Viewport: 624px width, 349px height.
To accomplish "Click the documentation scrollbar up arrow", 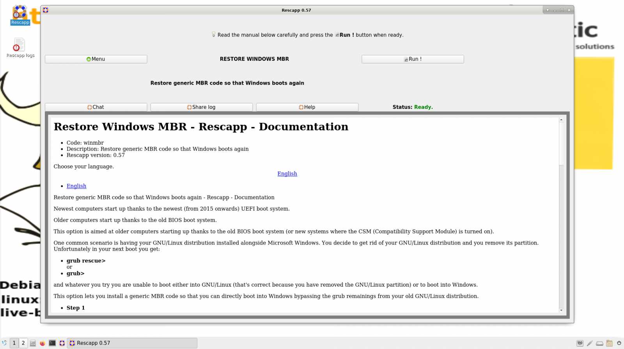I will [x=561, y=120].
